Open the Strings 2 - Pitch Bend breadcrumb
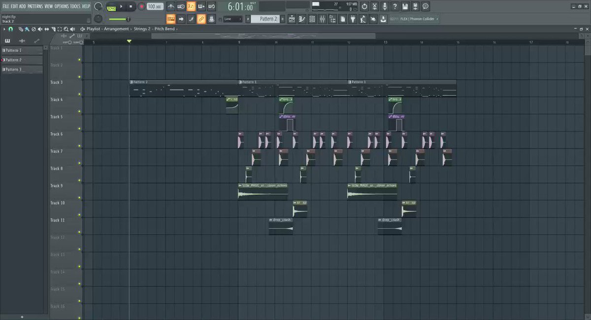The width and height of the screenshot is (591, 320). click(x=154, y=29)
